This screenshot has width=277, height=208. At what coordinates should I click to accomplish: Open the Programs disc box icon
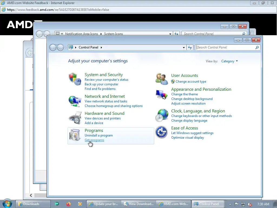point(75,135)
